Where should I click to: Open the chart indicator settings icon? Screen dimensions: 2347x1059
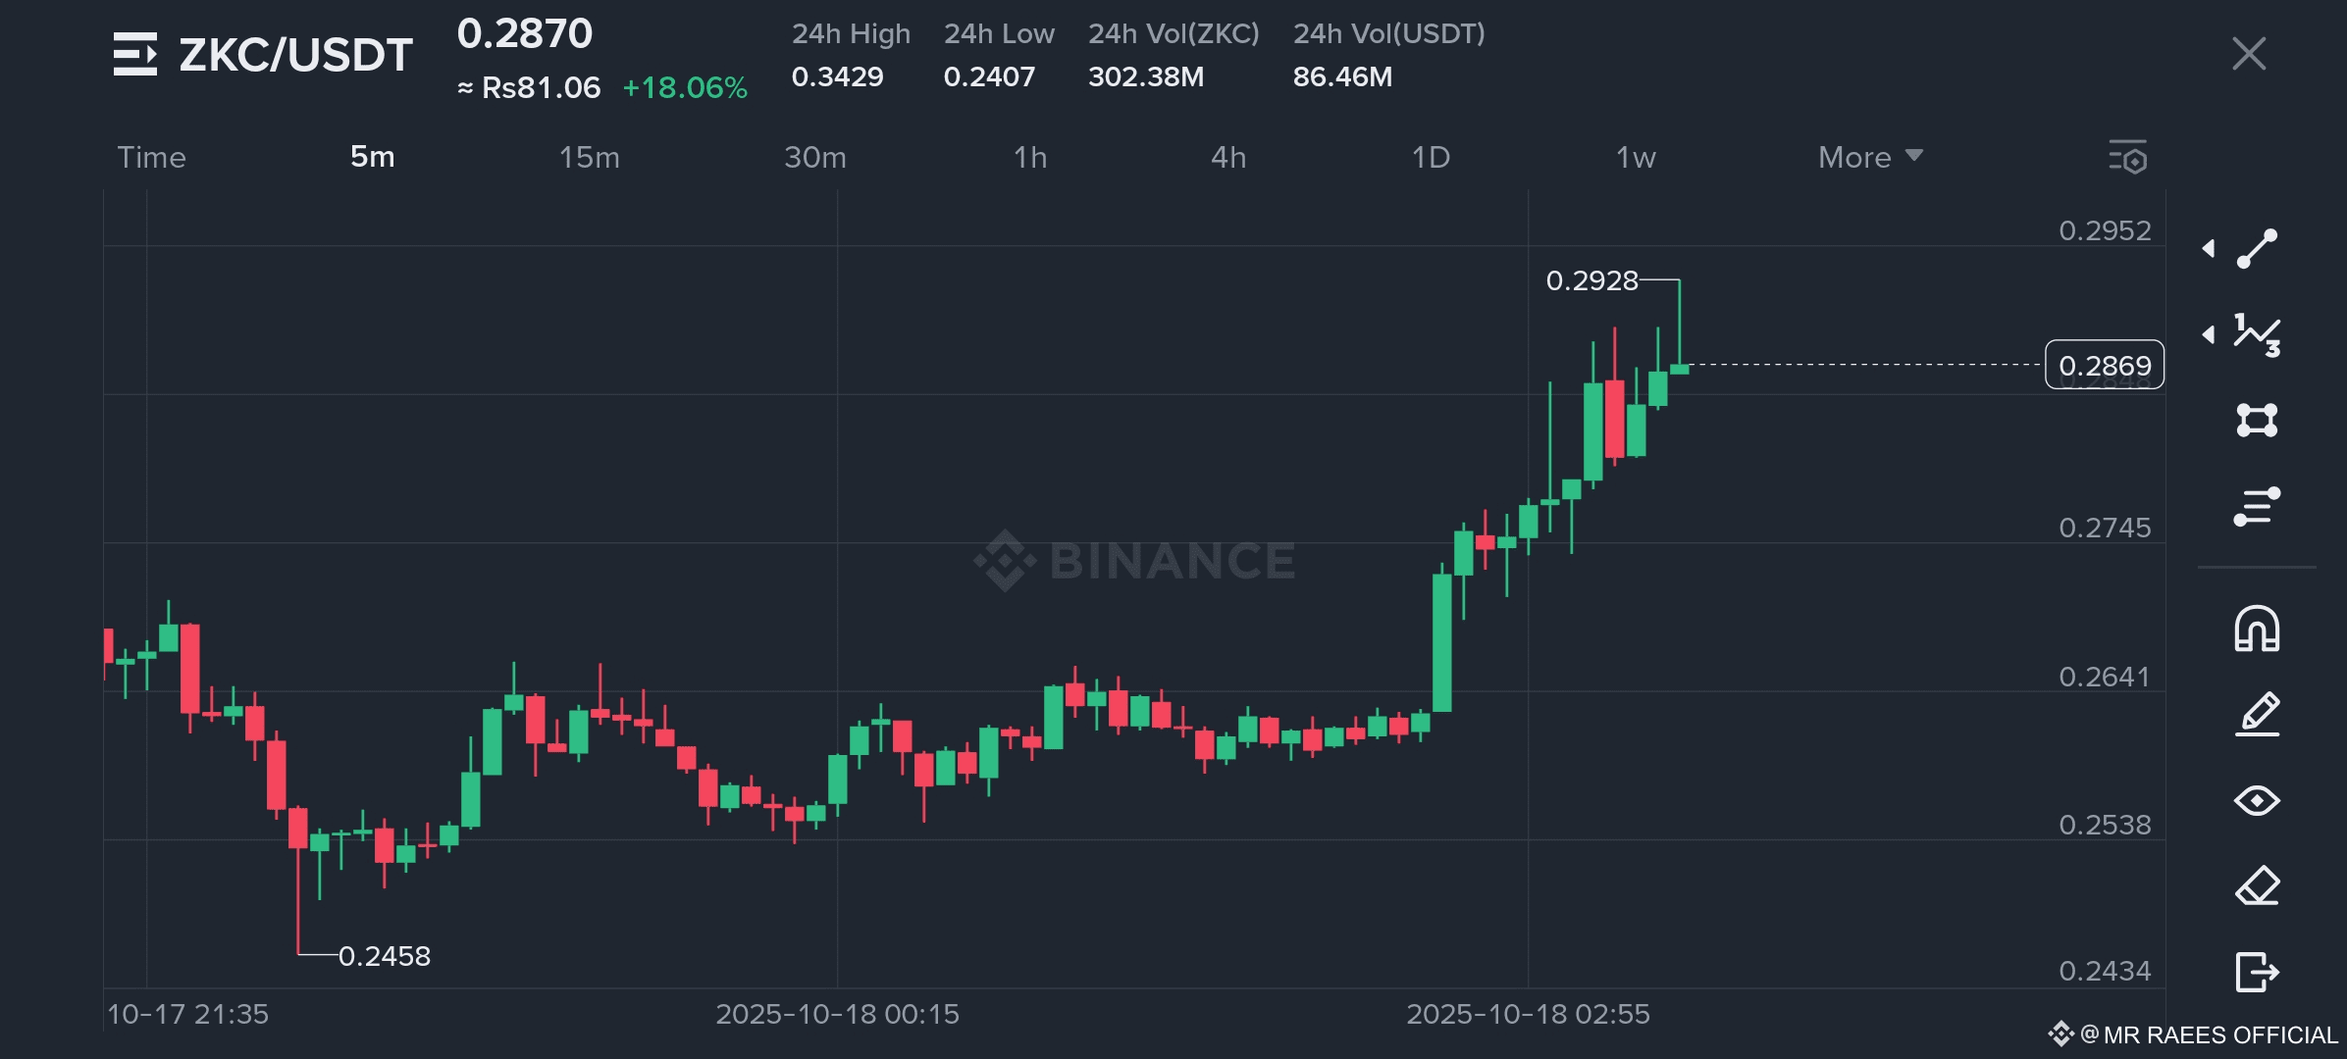click(x=2127, y=157)
